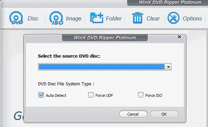Confirm with the OK button

164,114
